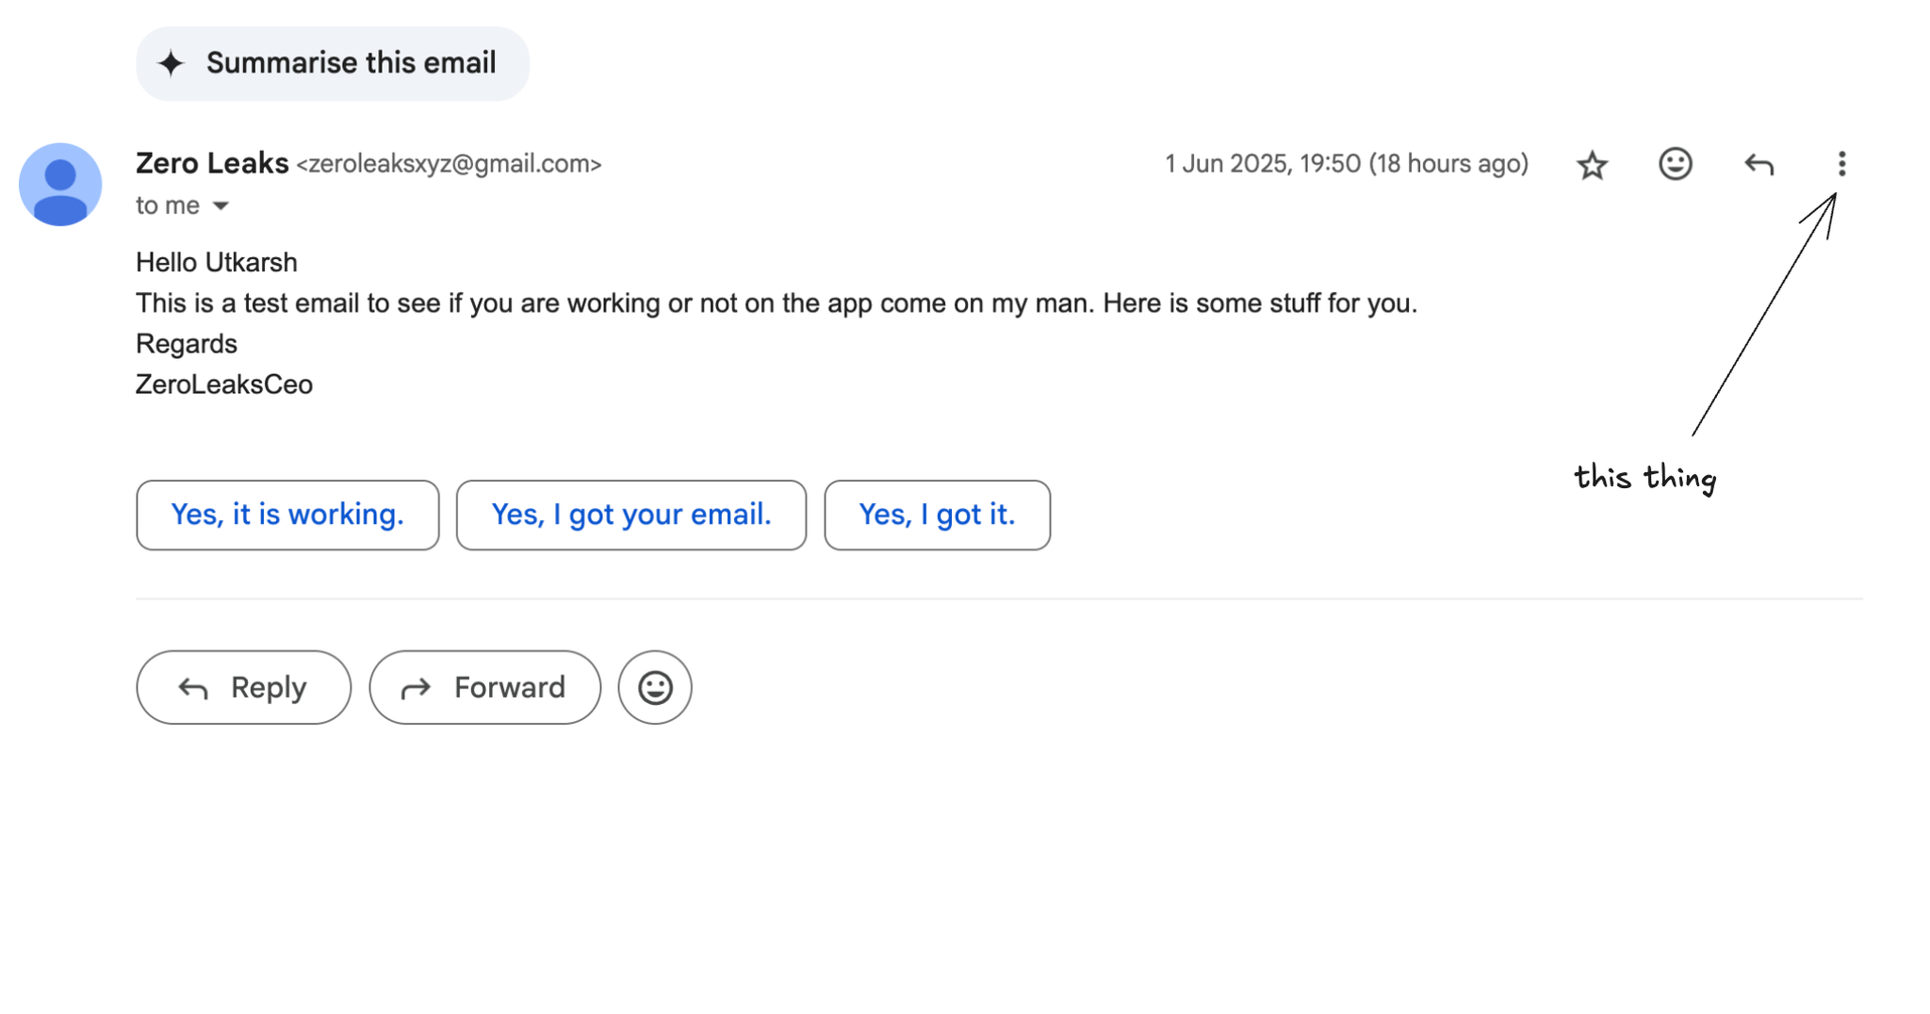Image resolution: width=1930 pixels, height=1014 pixels.
Task: Click the handwritten "this thing" annotation
Action: pyautogui.click(x=1644, y=478)
